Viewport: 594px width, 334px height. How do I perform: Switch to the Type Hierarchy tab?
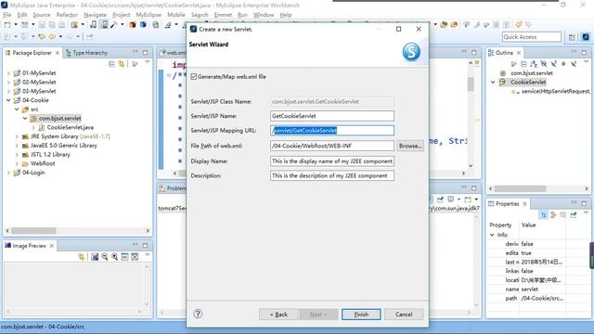[x=86, y=53]
